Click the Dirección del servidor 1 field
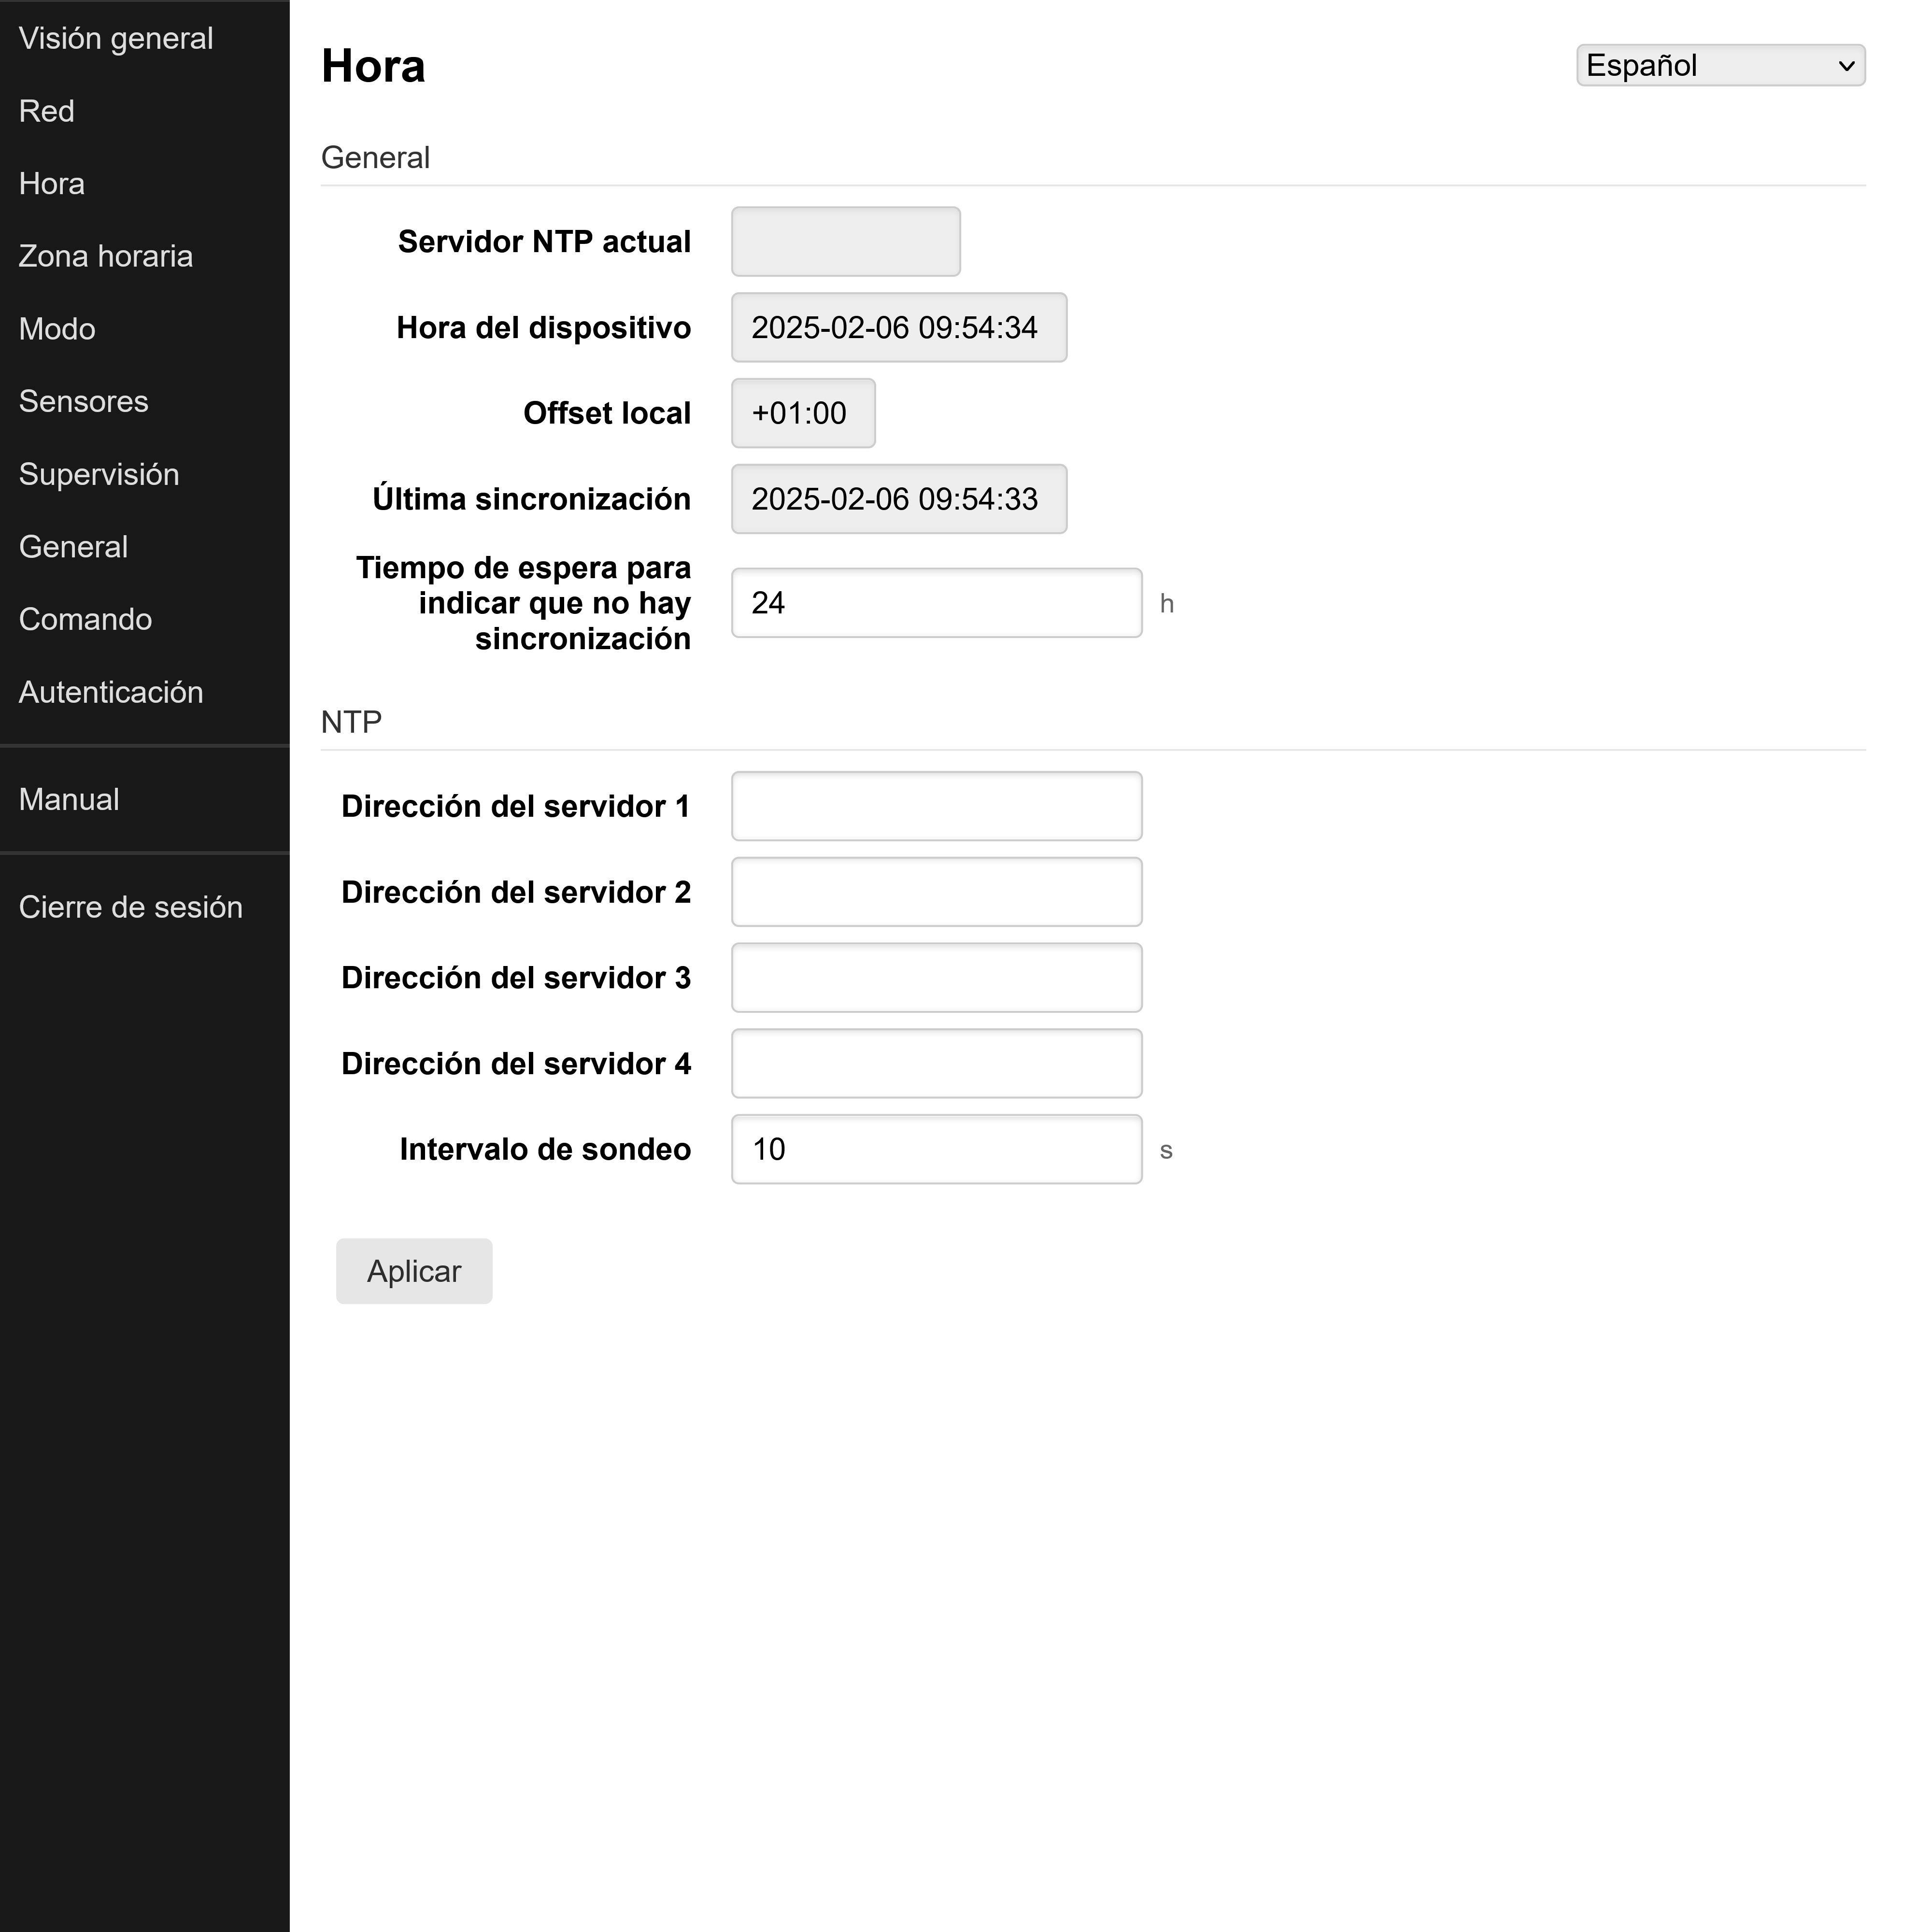1932x1932 pixels. tap(935, 805)
